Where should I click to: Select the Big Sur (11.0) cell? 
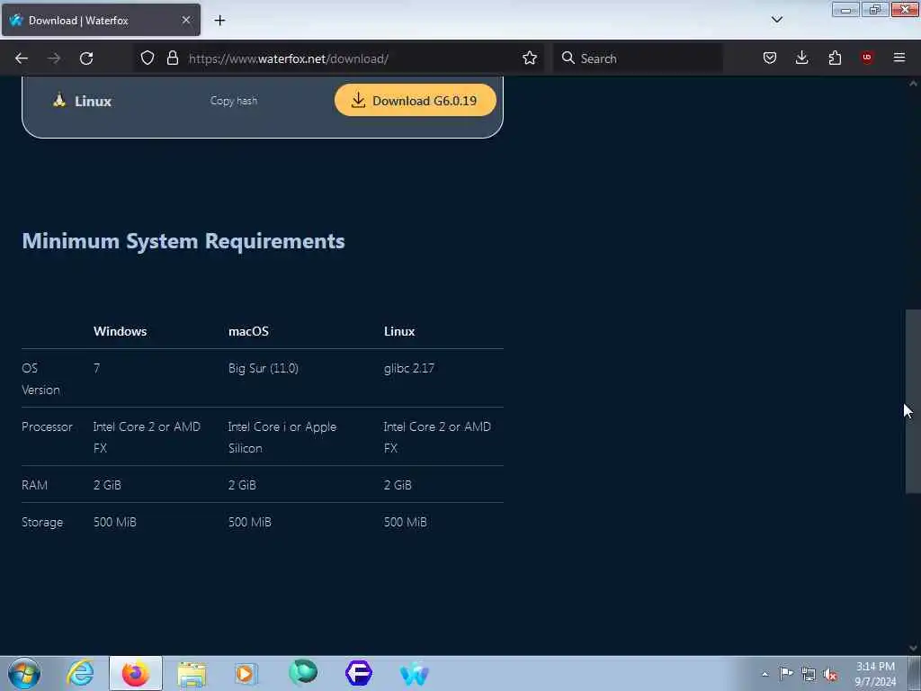click(264, 368)
